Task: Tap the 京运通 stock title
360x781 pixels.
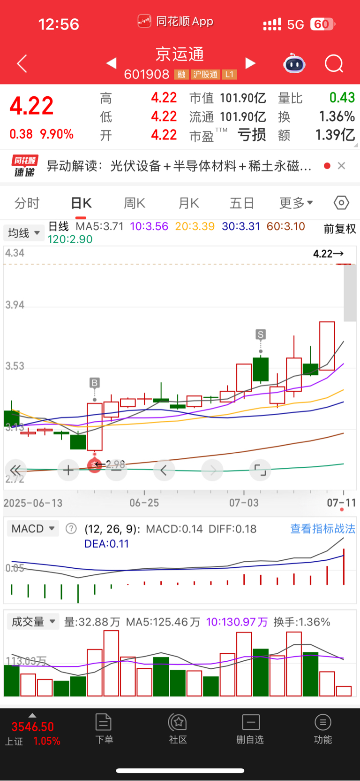Action: (x=180, y=54)
